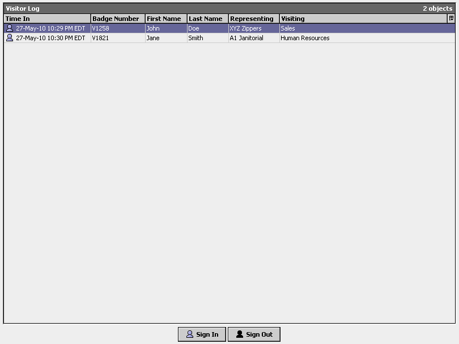Open the column chooser icon in table header
This screenshot has height=344, width=459.
pos(451,19)
